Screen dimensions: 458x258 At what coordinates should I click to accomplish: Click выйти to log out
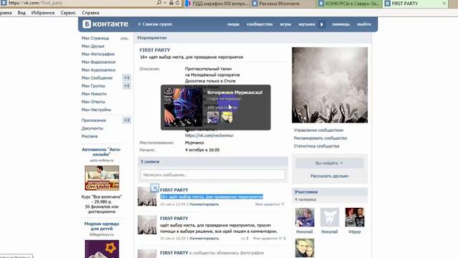pyautogui.click(x=364, y=24)
